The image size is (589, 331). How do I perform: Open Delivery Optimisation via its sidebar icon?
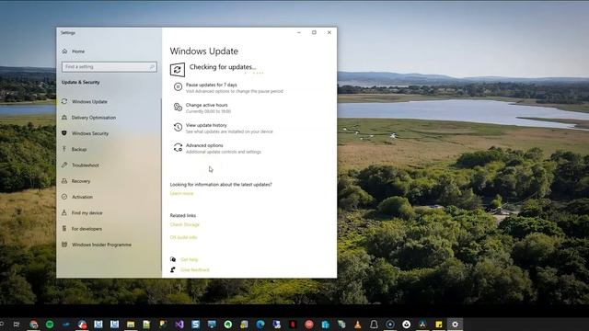click(x=64, y=118)
